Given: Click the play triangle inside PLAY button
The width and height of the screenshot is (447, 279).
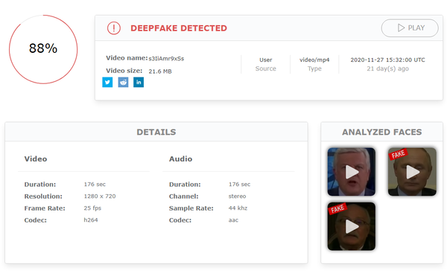Looking at the screenshot, I should [401, 28].
